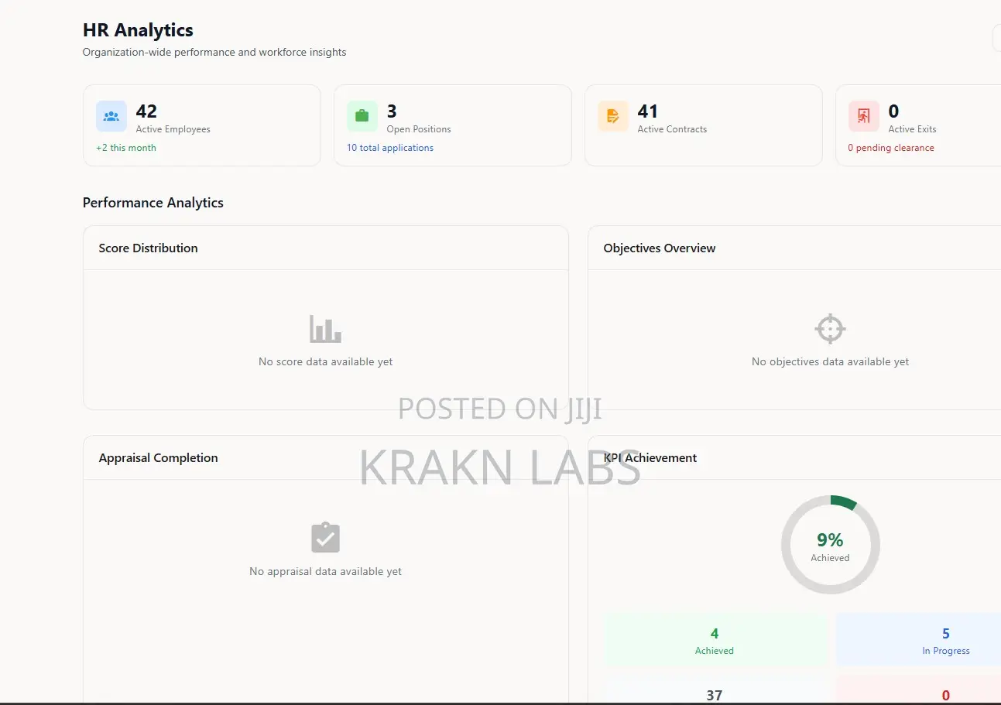Click the Score Distribution card title

pyautogui.click(x=148, y=248)
